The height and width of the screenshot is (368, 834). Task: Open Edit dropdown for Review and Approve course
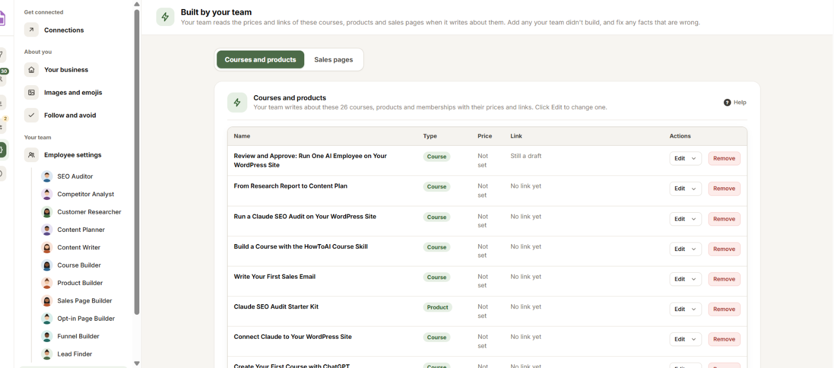pyautogui.click(x=686, y=158)
